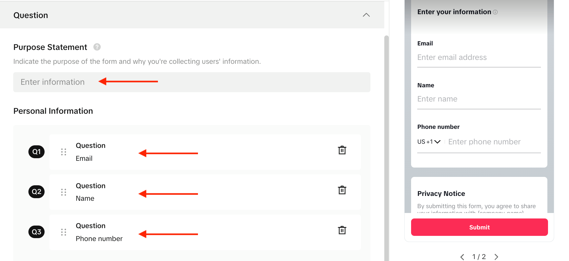Open the US +1 country code dropdown
569x261 pixels.
(429, 142)
